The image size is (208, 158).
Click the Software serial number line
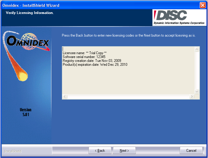coord(84,57)
